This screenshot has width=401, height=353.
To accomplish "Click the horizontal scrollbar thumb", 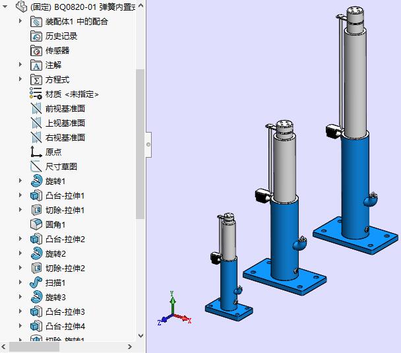I will point(34,347).
